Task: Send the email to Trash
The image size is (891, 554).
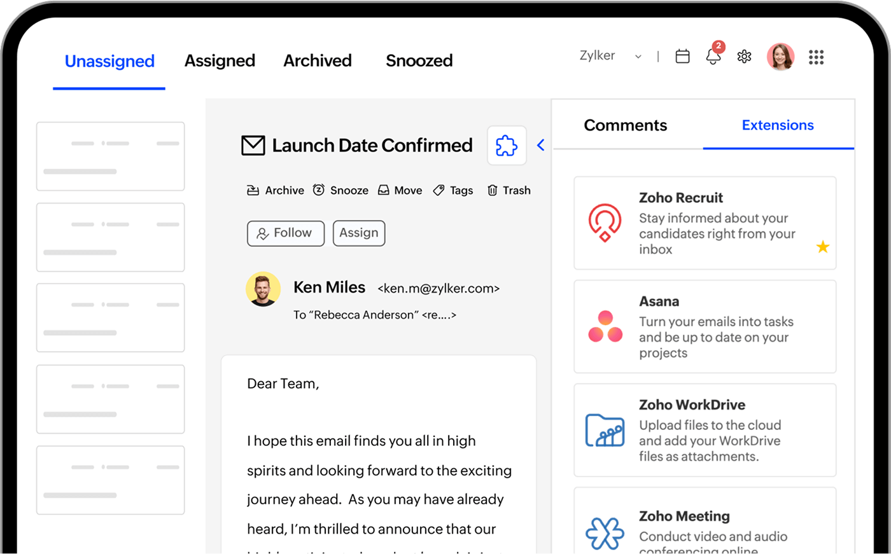Action: (x=509, y=190)
